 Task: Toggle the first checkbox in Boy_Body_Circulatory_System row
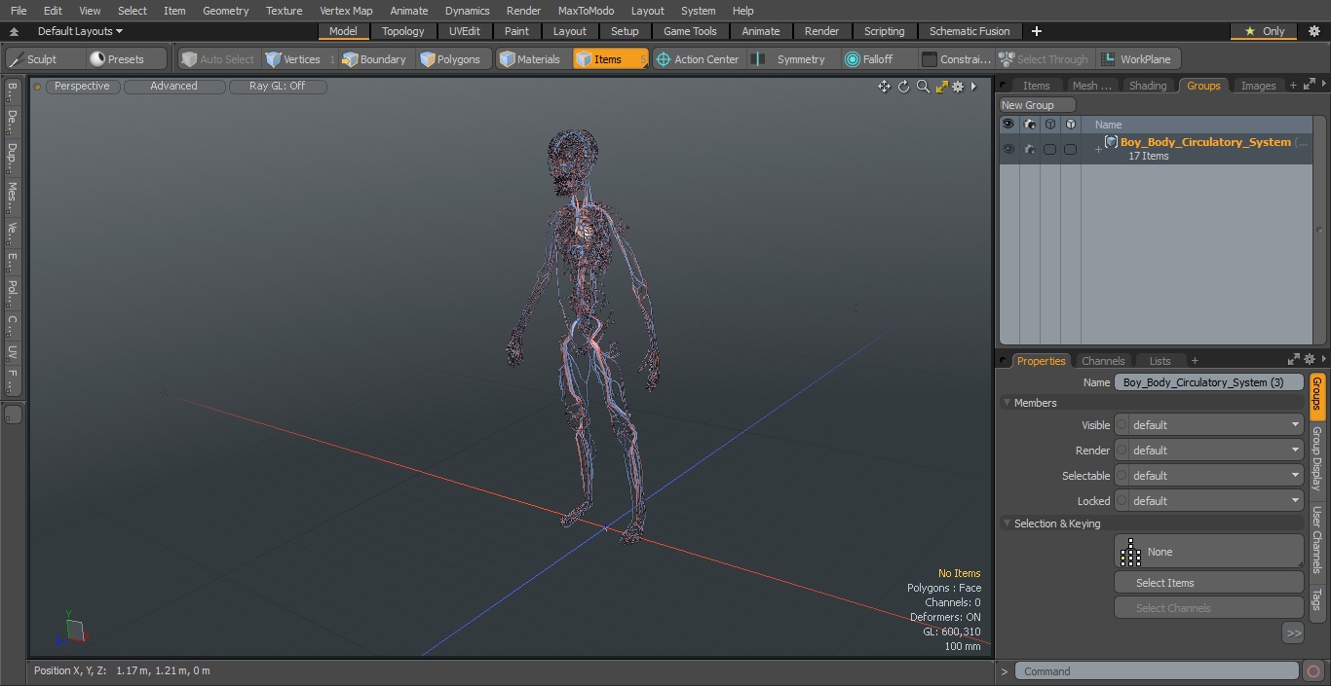point(1049,149)
